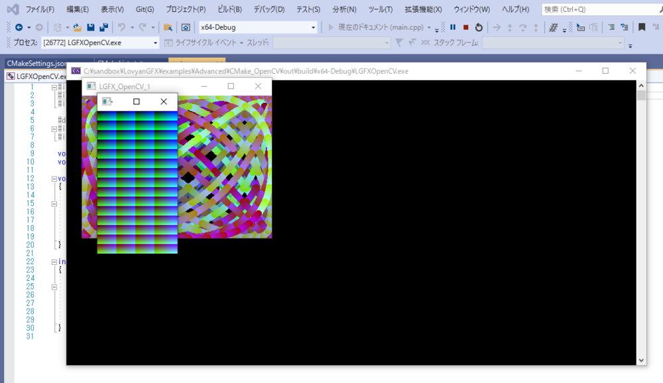Maximize the LGFX_OpenCV_1 window
Image resolution: width=663 pixels, height=383 pixels.
(x=231, y=86)
